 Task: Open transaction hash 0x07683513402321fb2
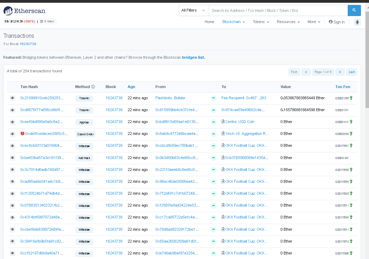pos(42,205)
